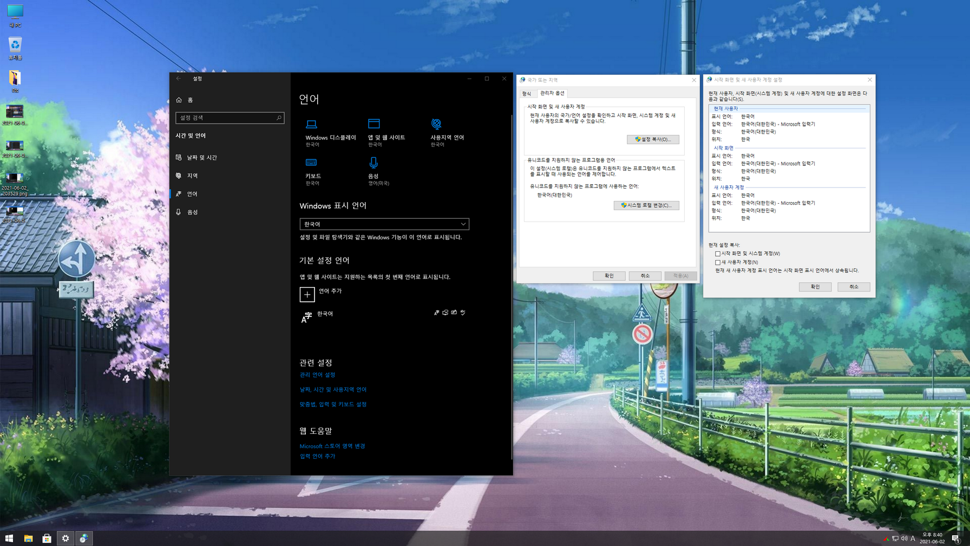Close the 시작 화면 및 새 사용자 계정 설정 dialog

point(870,80)
